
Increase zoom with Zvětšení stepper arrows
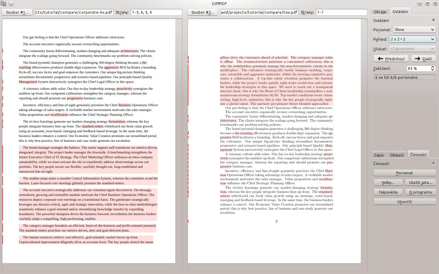(x=433, y=67)
